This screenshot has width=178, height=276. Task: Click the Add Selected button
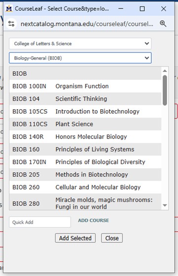click(75, 238)
